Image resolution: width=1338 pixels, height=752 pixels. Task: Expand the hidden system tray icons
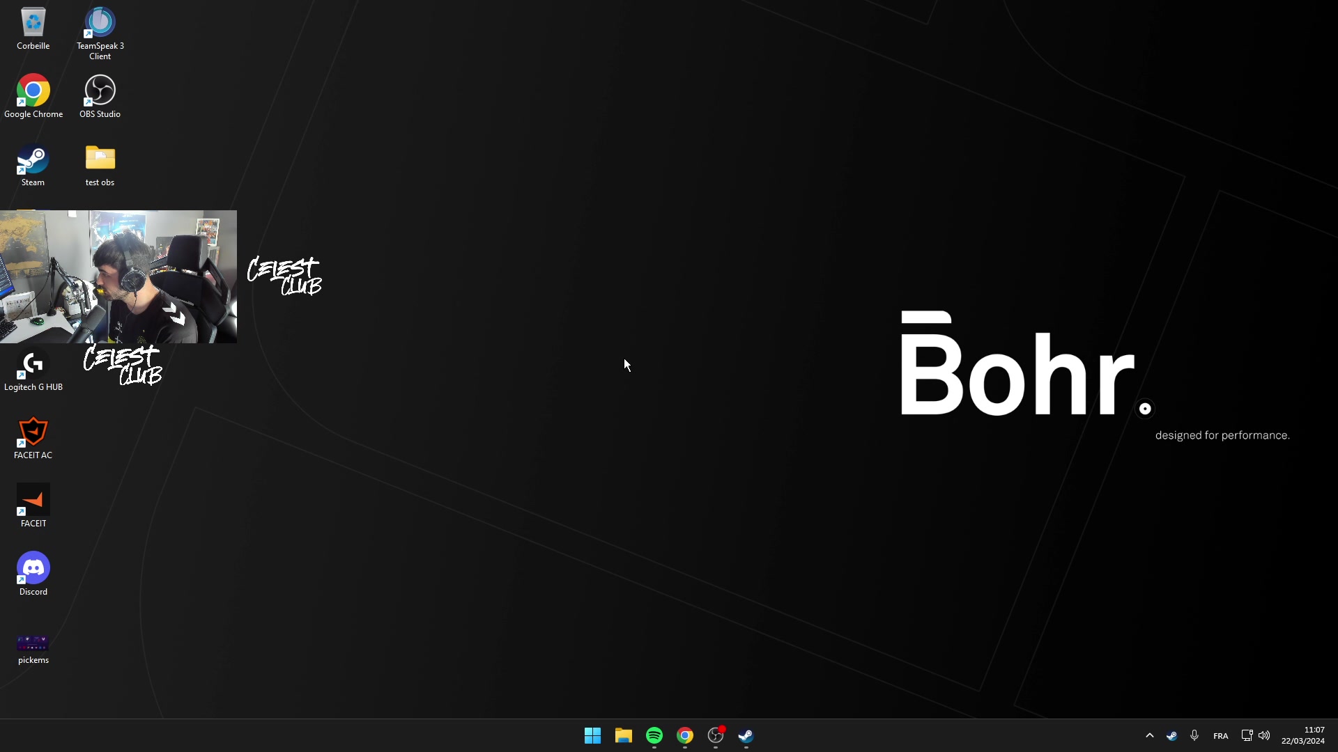pyautogui.click(x=1149, y=735)
